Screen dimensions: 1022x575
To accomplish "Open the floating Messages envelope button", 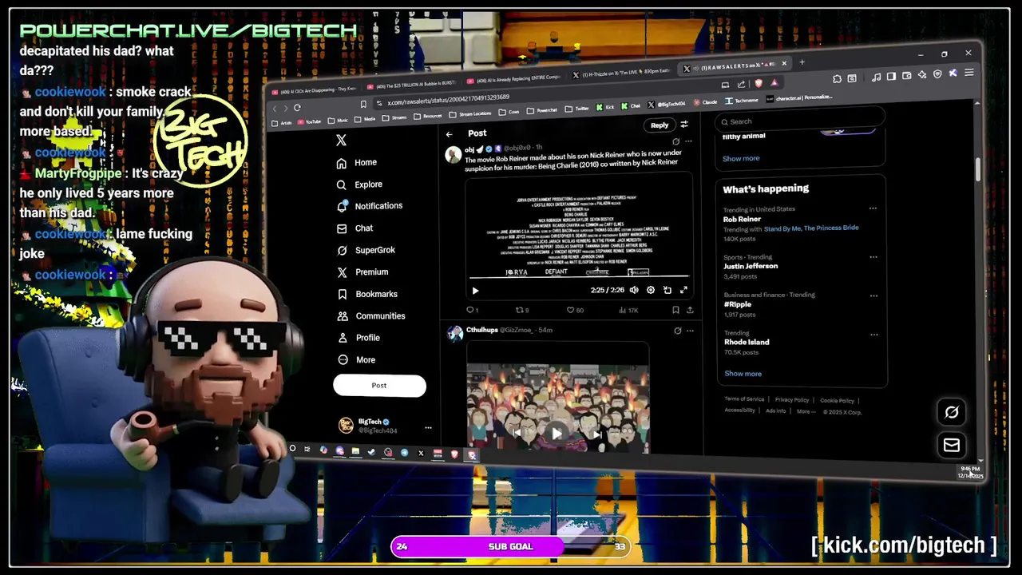I will click(952, 446).
